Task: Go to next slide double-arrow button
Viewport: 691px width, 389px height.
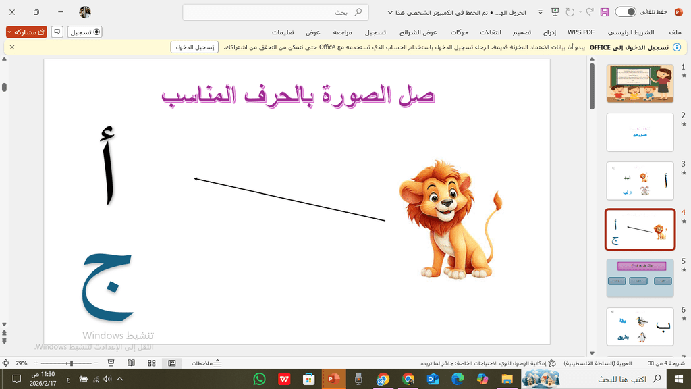Action: (x=5, y=341)
